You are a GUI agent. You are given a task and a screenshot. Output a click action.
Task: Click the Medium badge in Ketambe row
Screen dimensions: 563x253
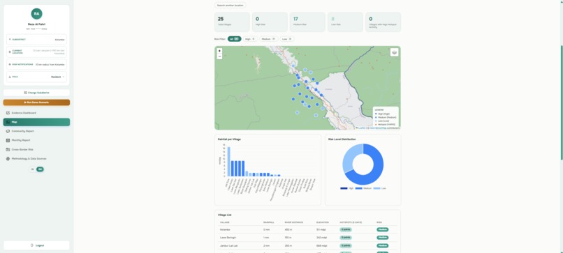pyautogui.click(x=382, y=229)
